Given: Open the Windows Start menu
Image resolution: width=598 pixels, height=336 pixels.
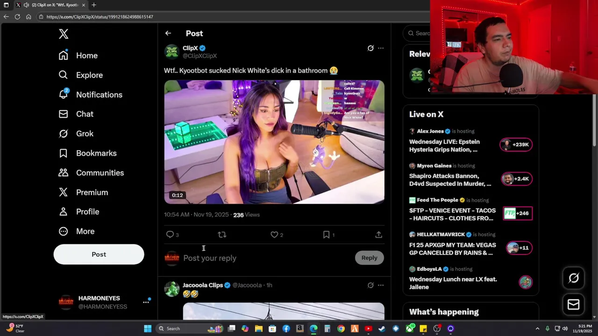Looking at the screenshot, I should (x=148, y=329).
